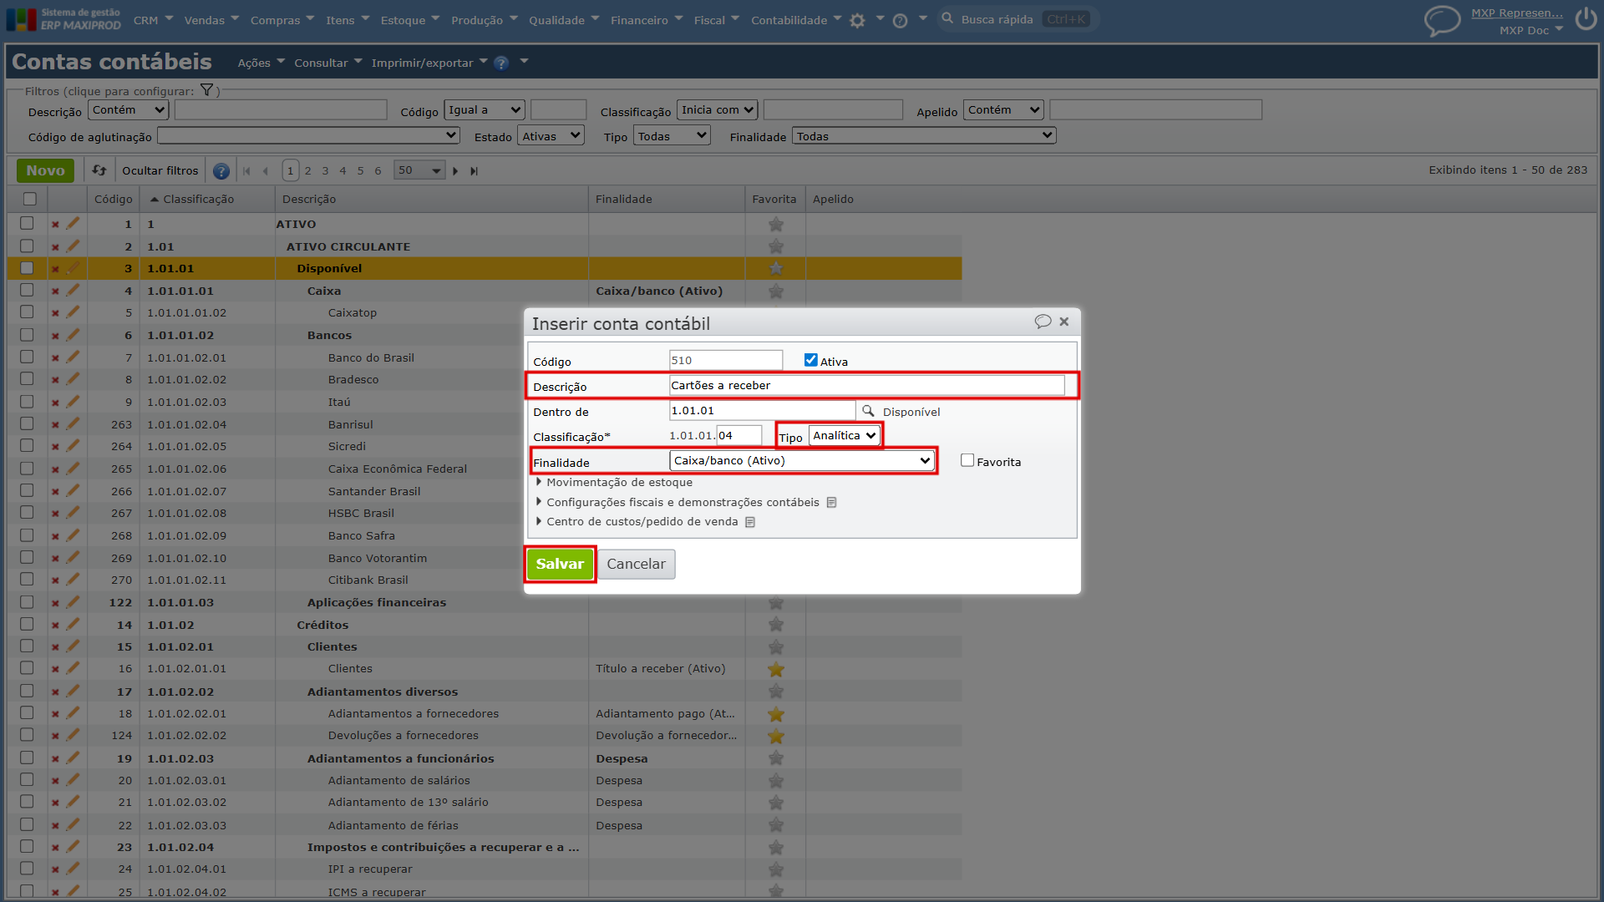Click Ocultar filtros link
This screenshot has width=1604, height=902.
tap(160, 170)
